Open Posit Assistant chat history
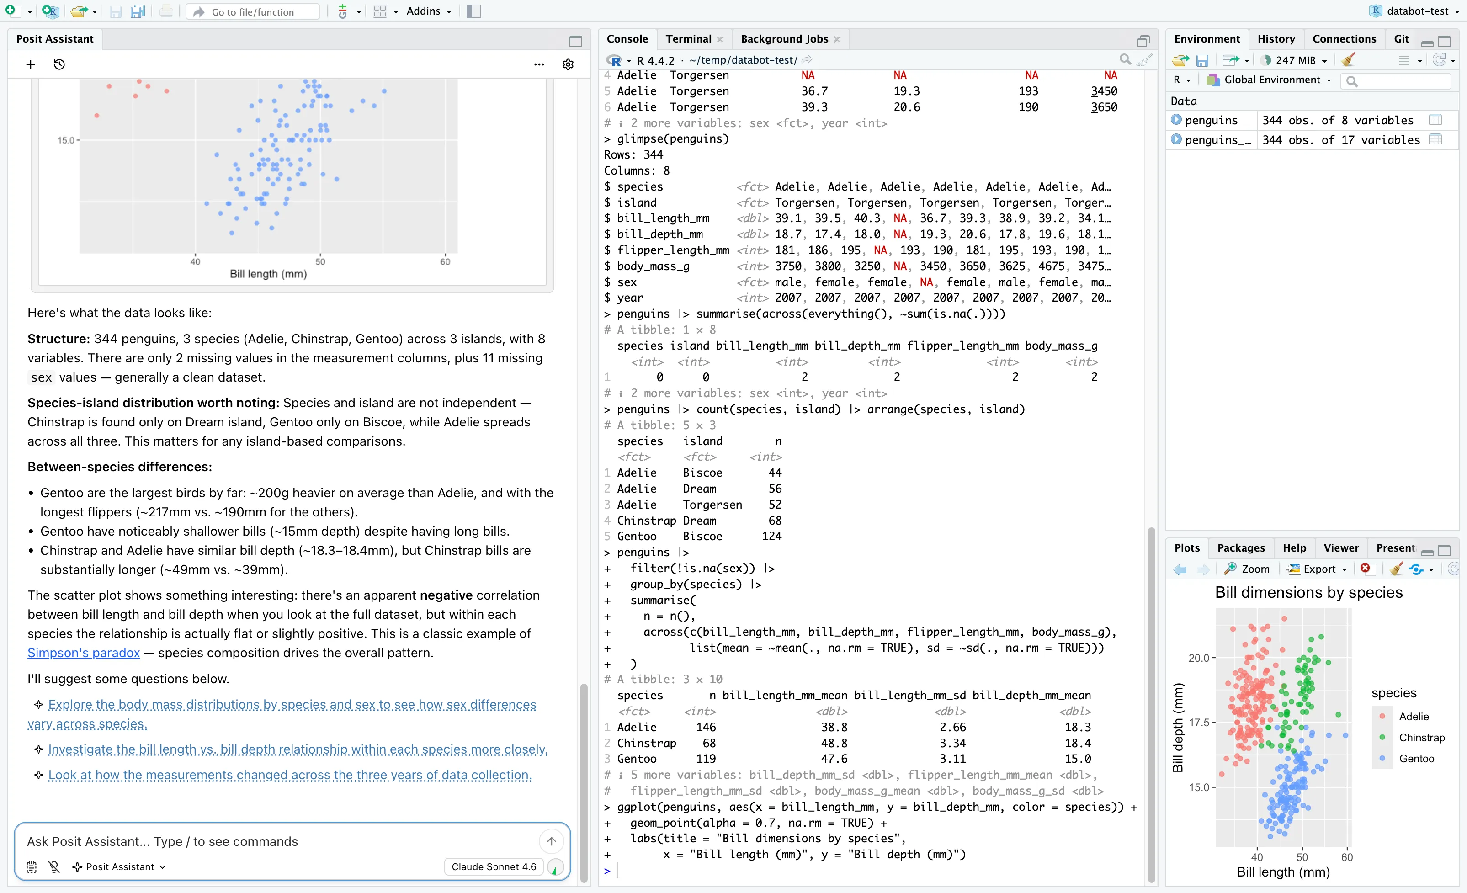Screen dimensions: 1467x893 [x=59, y=64]
